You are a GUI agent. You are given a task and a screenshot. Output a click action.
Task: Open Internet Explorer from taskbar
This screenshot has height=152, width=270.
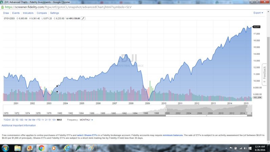[x=66, y=148]
